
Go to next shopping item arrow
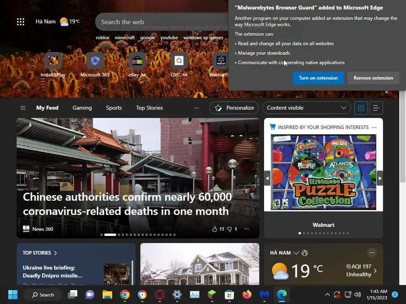click(x=380, y=178)
